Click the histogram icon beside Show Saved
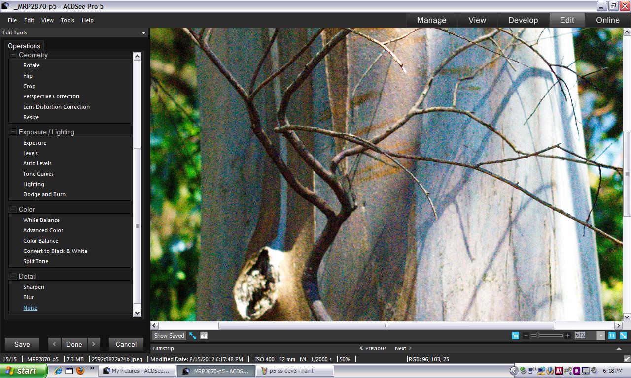 point(204,336)
